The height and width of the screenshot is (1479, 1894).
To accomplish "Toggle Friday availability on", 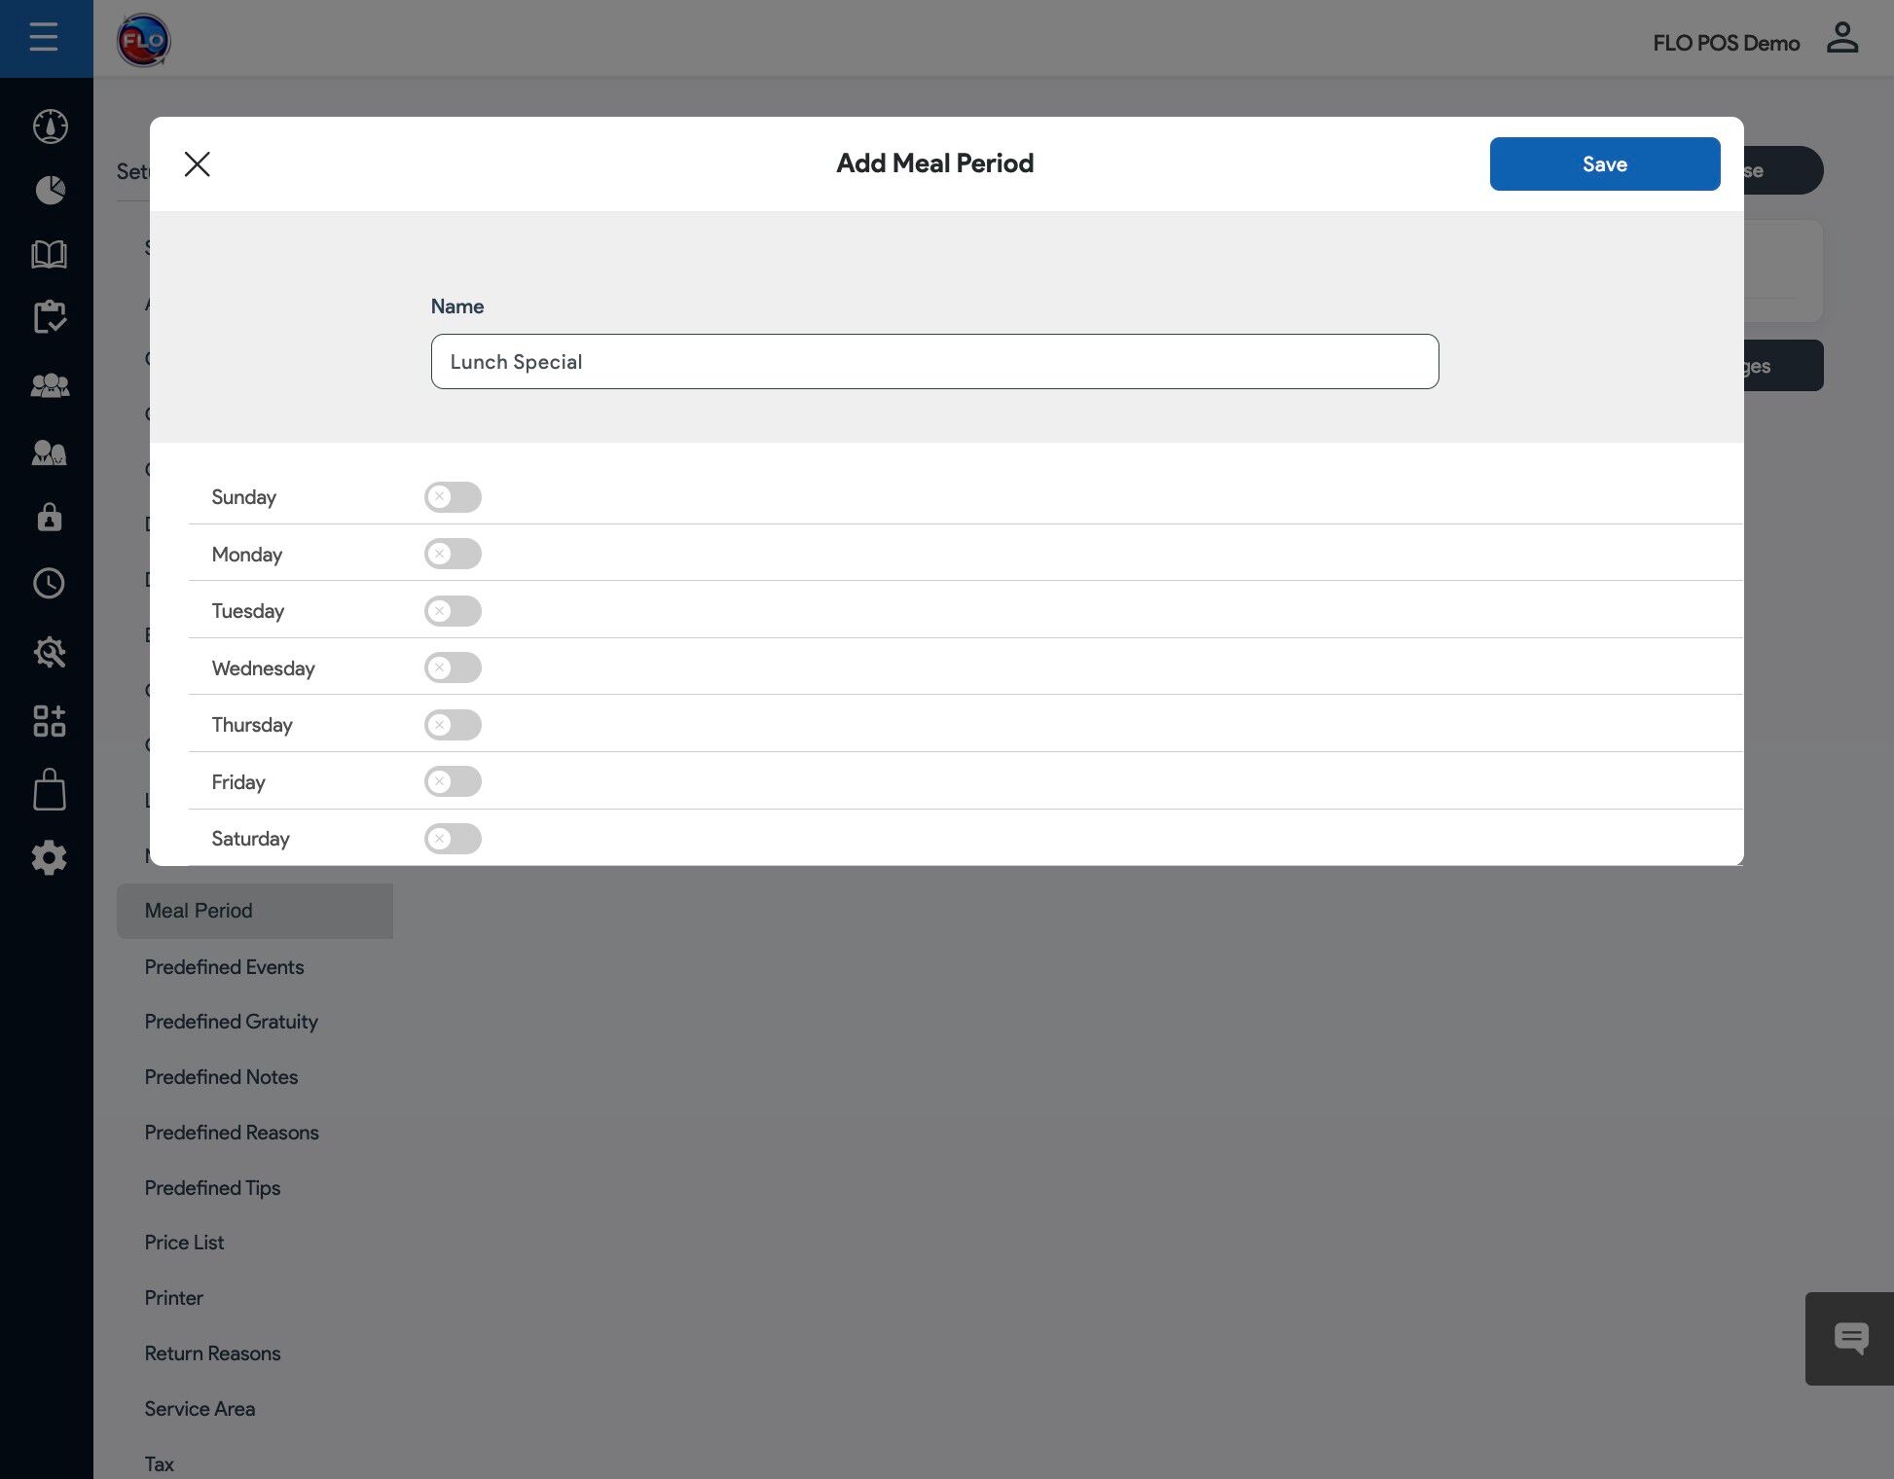I will pos(453,781).
